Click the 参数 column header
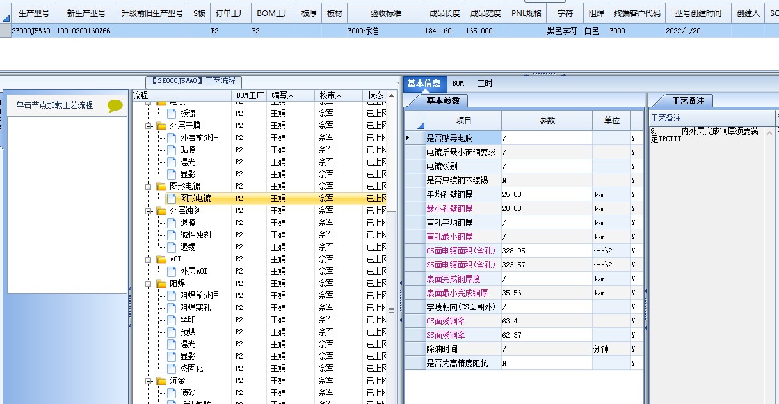779x404 pixels. [547, 120]
